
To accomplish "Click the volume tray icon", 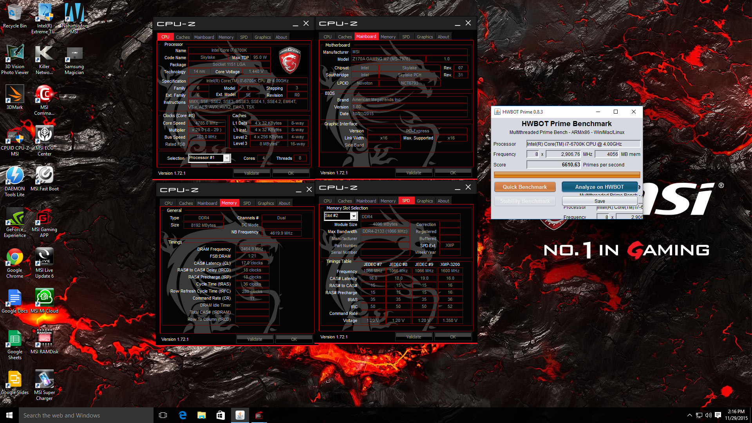I will pyautogui.click(x=708, y=415).
